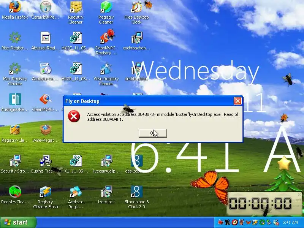Select the HKU_11_05 registry file
The image size is (304, 228).
pos(76,164)
